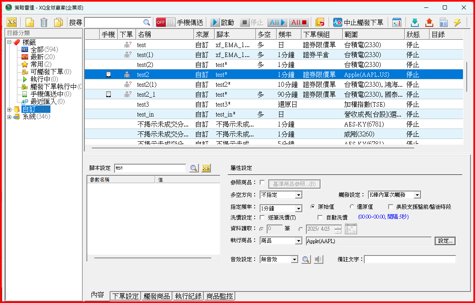Image resolution: width=475 pixels, height=303 pixels.
Task: Click the All stop icon with red square
Action: pyautogui.click(x=298, y=22)
